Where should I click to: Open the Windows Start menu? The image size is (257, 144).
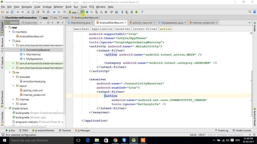tap(4, 140)
